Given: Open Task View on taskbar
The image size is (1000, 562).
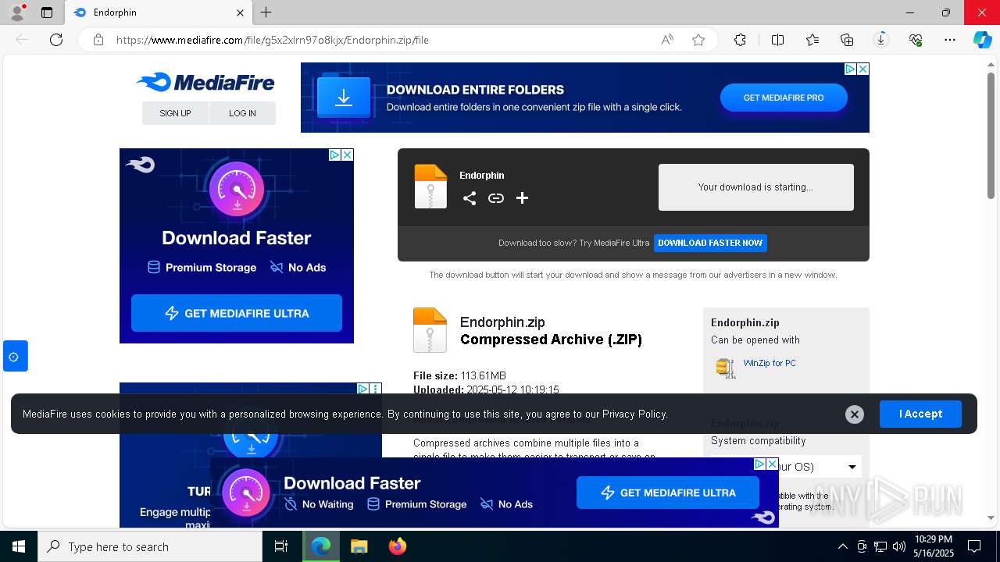Looking at the screenshot, I should click(281, 546).
